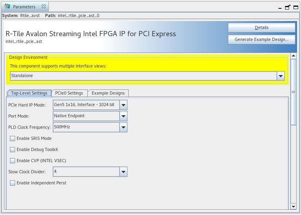Open the Port Mode dropdown
301x215 pixels.
[x=123, y=116]
